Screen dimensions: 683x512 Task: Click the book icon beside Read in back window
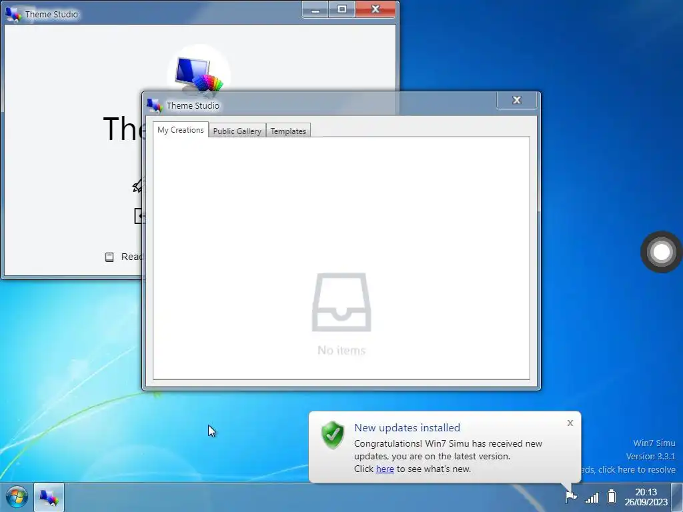(x=109, y=257)
